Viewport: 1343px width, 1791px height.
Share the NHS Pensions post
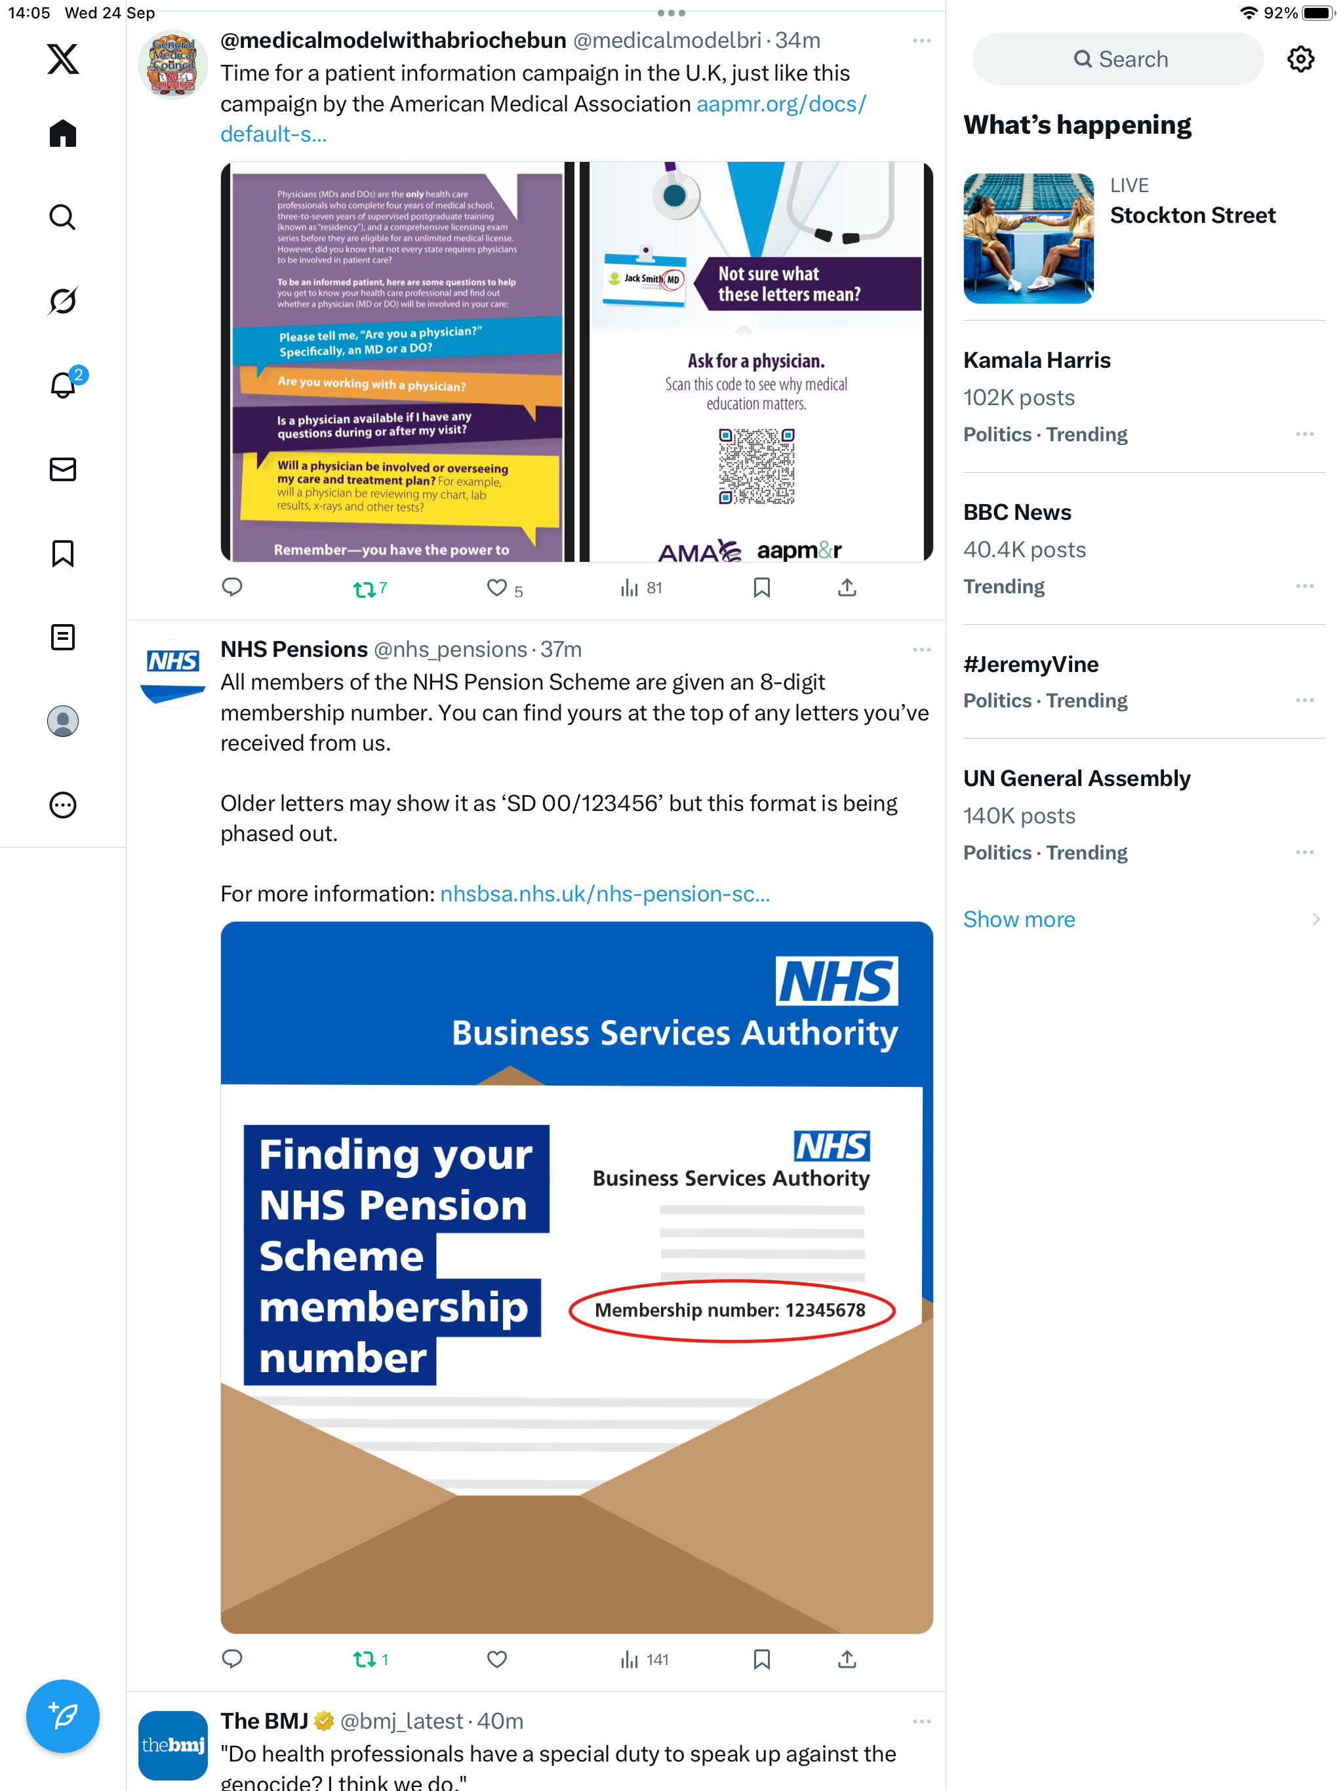[x=847, y=1659]
